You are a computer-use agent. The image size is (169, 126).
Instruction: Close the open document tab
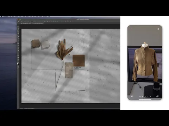pyautogui.click(x=20, y=23)
